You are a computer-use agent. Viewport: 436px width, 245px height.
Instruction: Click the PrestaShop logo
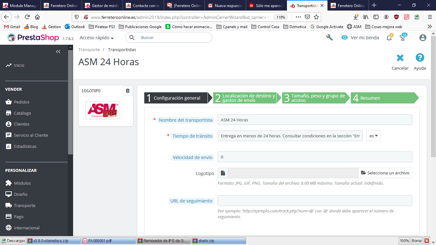[33, 38]
